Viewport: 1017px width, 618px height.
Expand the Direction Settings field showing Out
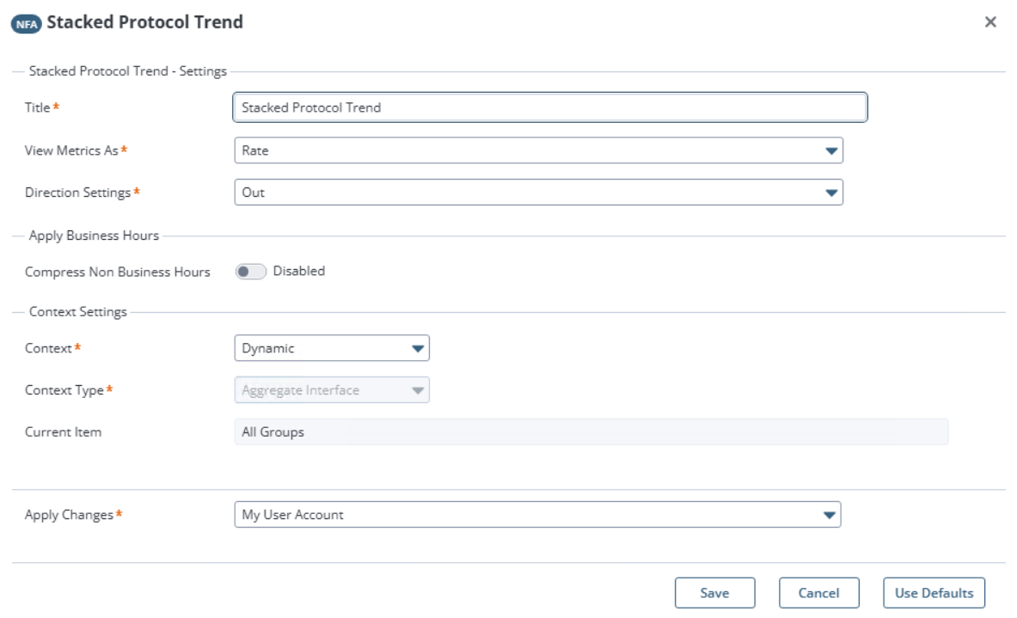click(x=538, y=193)
